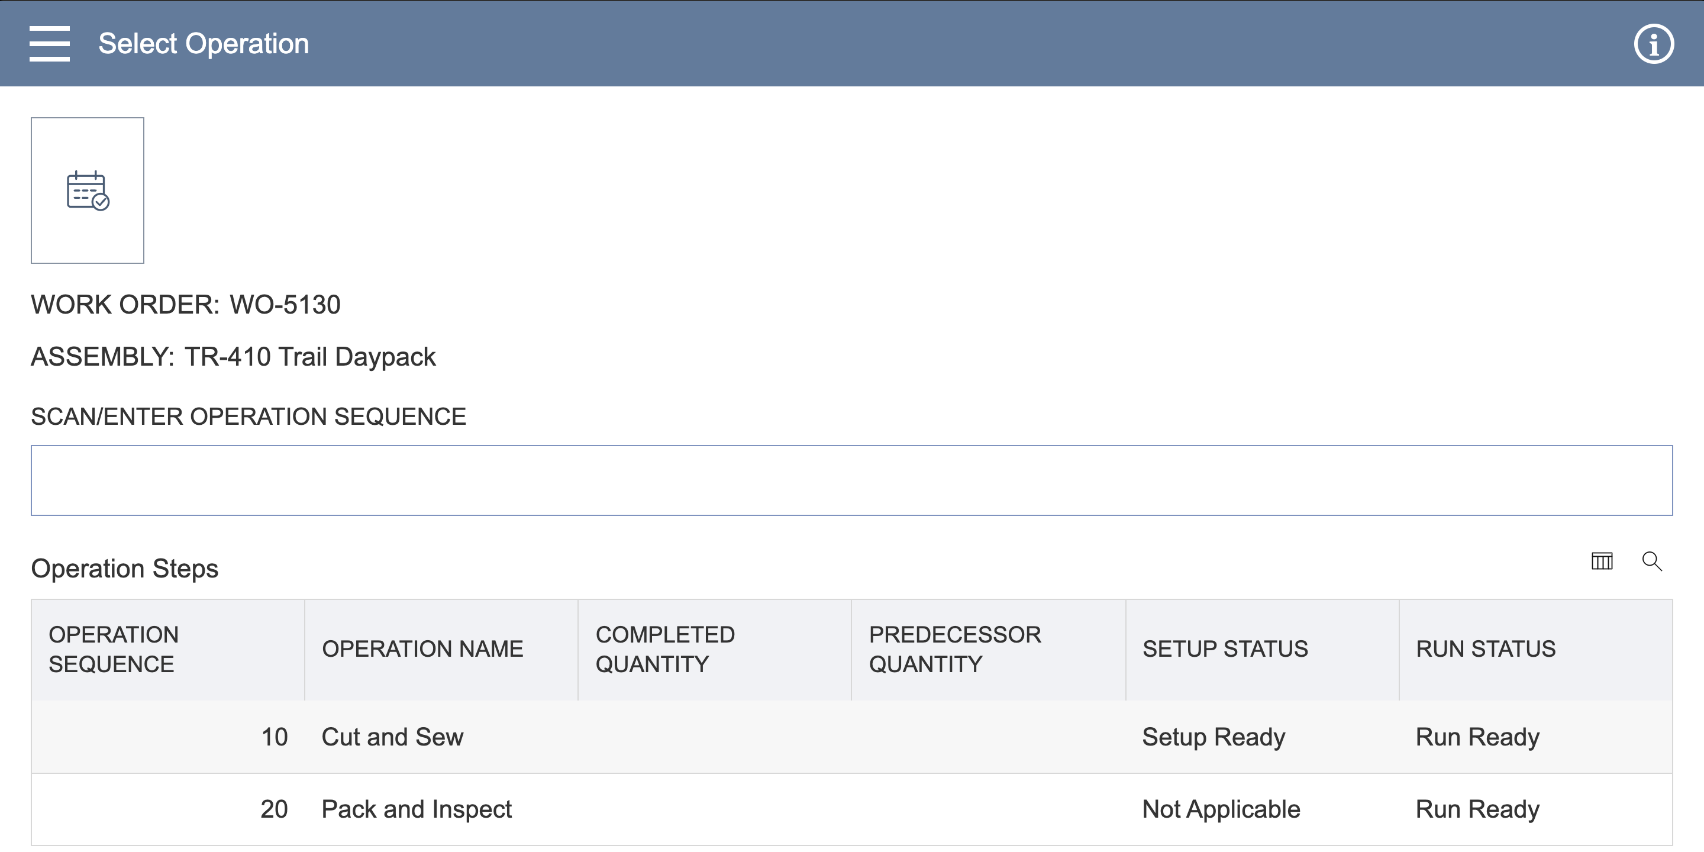Click the Predecessor Quantity column header
This screenshot has height=852, width=1704.
click(988, 650)
